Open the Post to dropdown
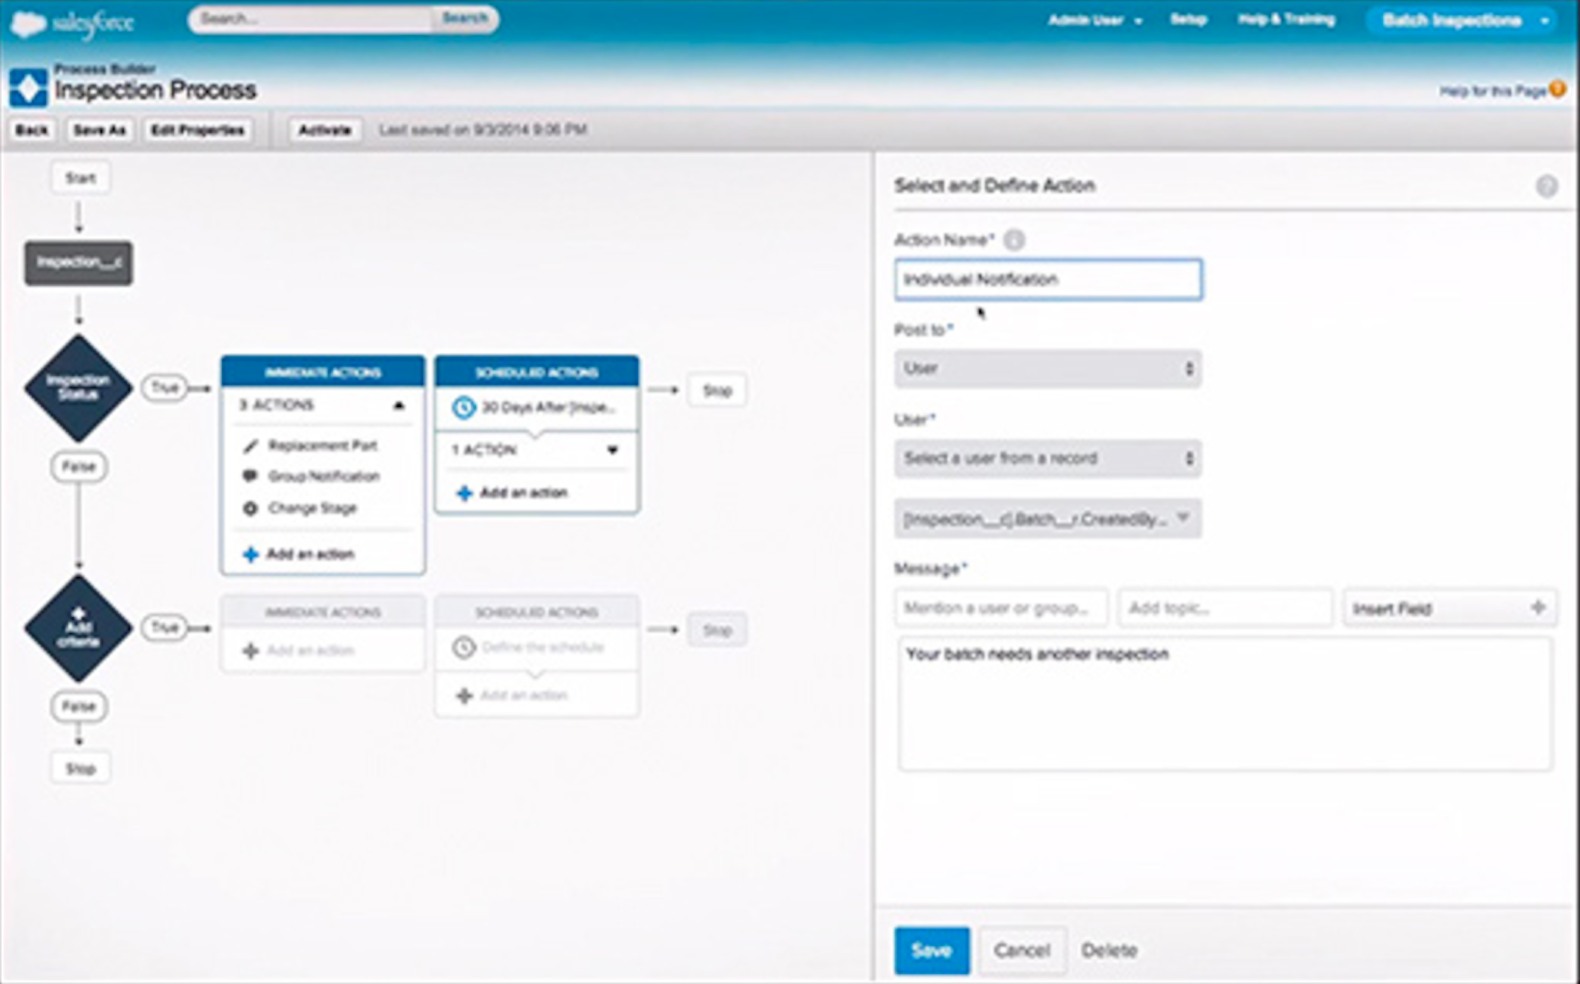This screenshot has height=984, width=1580. click(x=1047, y=369)
